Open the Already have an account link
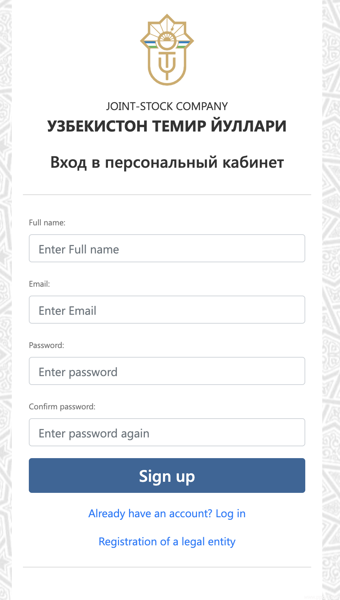The height and width of the screenshot is (600, 340). click(x=167, y=514)
